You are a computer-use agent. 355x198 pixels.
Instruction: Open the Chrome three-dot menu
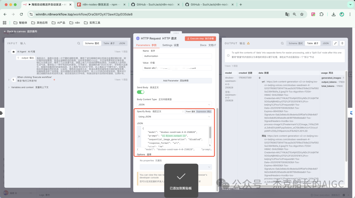[350, 14]
